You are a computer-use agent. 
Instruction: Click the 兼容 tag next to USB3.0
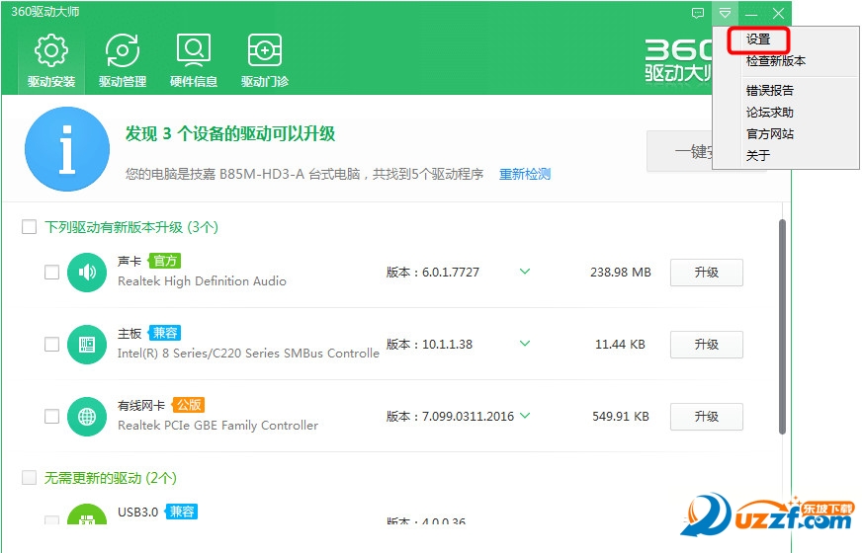click(x=182, y=512)
